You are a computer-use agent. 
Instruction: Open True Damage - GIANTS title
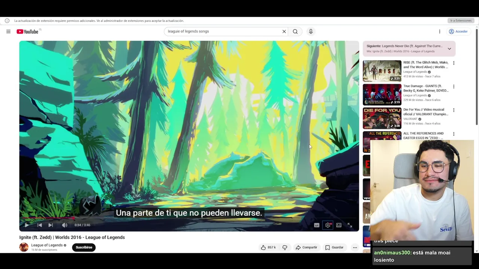tap(426, 88)
